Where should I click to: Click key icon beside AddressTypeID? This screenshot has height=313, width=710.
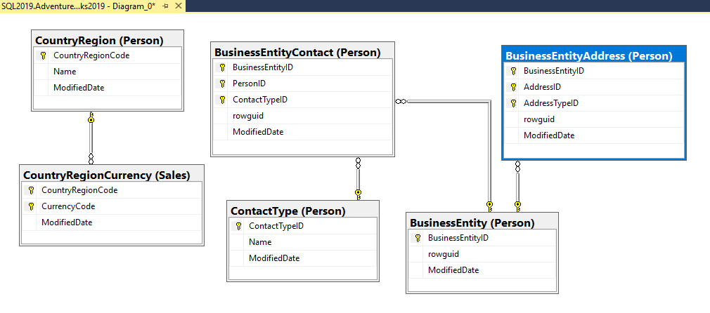[513, 104]
